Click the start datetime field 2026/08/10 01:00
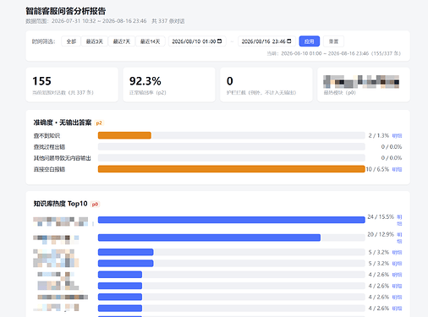The image size is (428, 317). [x=197, y=41]
